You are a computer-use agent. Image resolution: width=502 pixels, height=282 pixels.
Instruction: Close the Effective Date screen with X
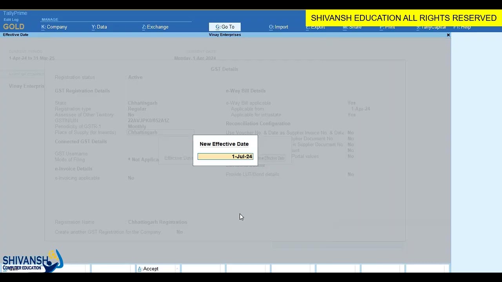click(x=448, y=35)
